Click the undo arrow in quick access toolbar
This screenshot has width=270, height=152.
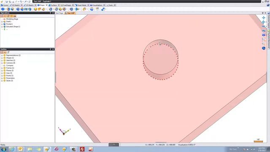point(16,2)
